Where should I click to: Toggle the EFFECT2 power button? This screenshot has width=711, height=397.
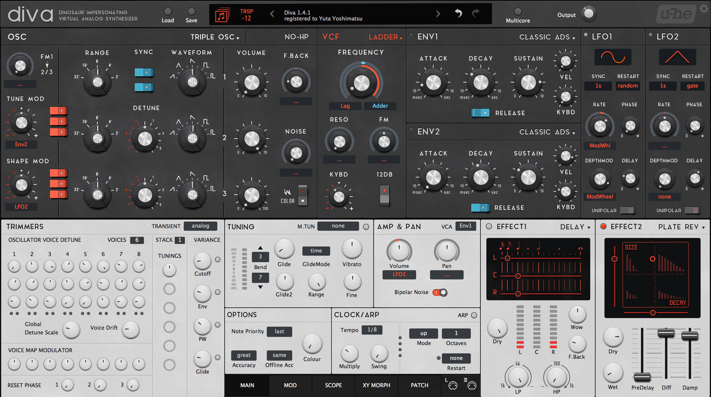[604, 226]
